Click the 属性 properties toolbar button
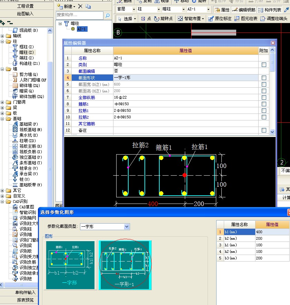 coord(222,10)
